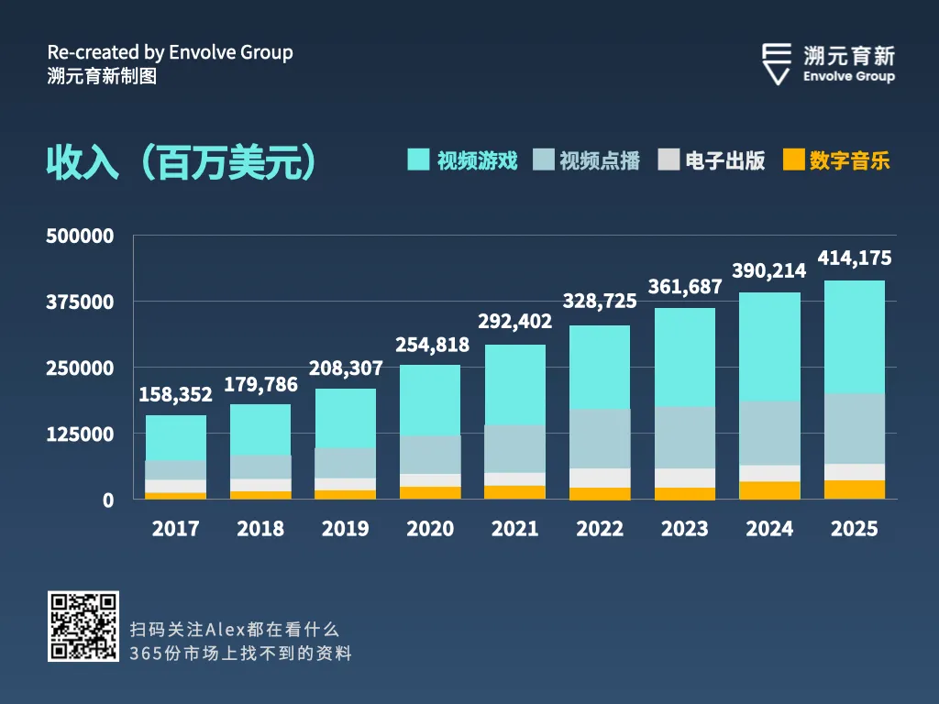
Task: Click the Envolve Group logo icon
Action: pos(777,64)
